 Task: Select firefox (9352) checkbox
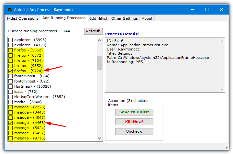click(x=11, y=66)
